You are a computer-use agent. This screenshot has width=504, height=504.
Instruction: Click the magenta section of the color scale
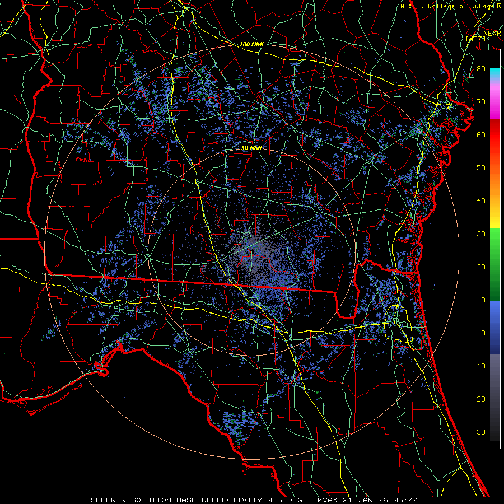pyautogui.click(x=494, y=100)
